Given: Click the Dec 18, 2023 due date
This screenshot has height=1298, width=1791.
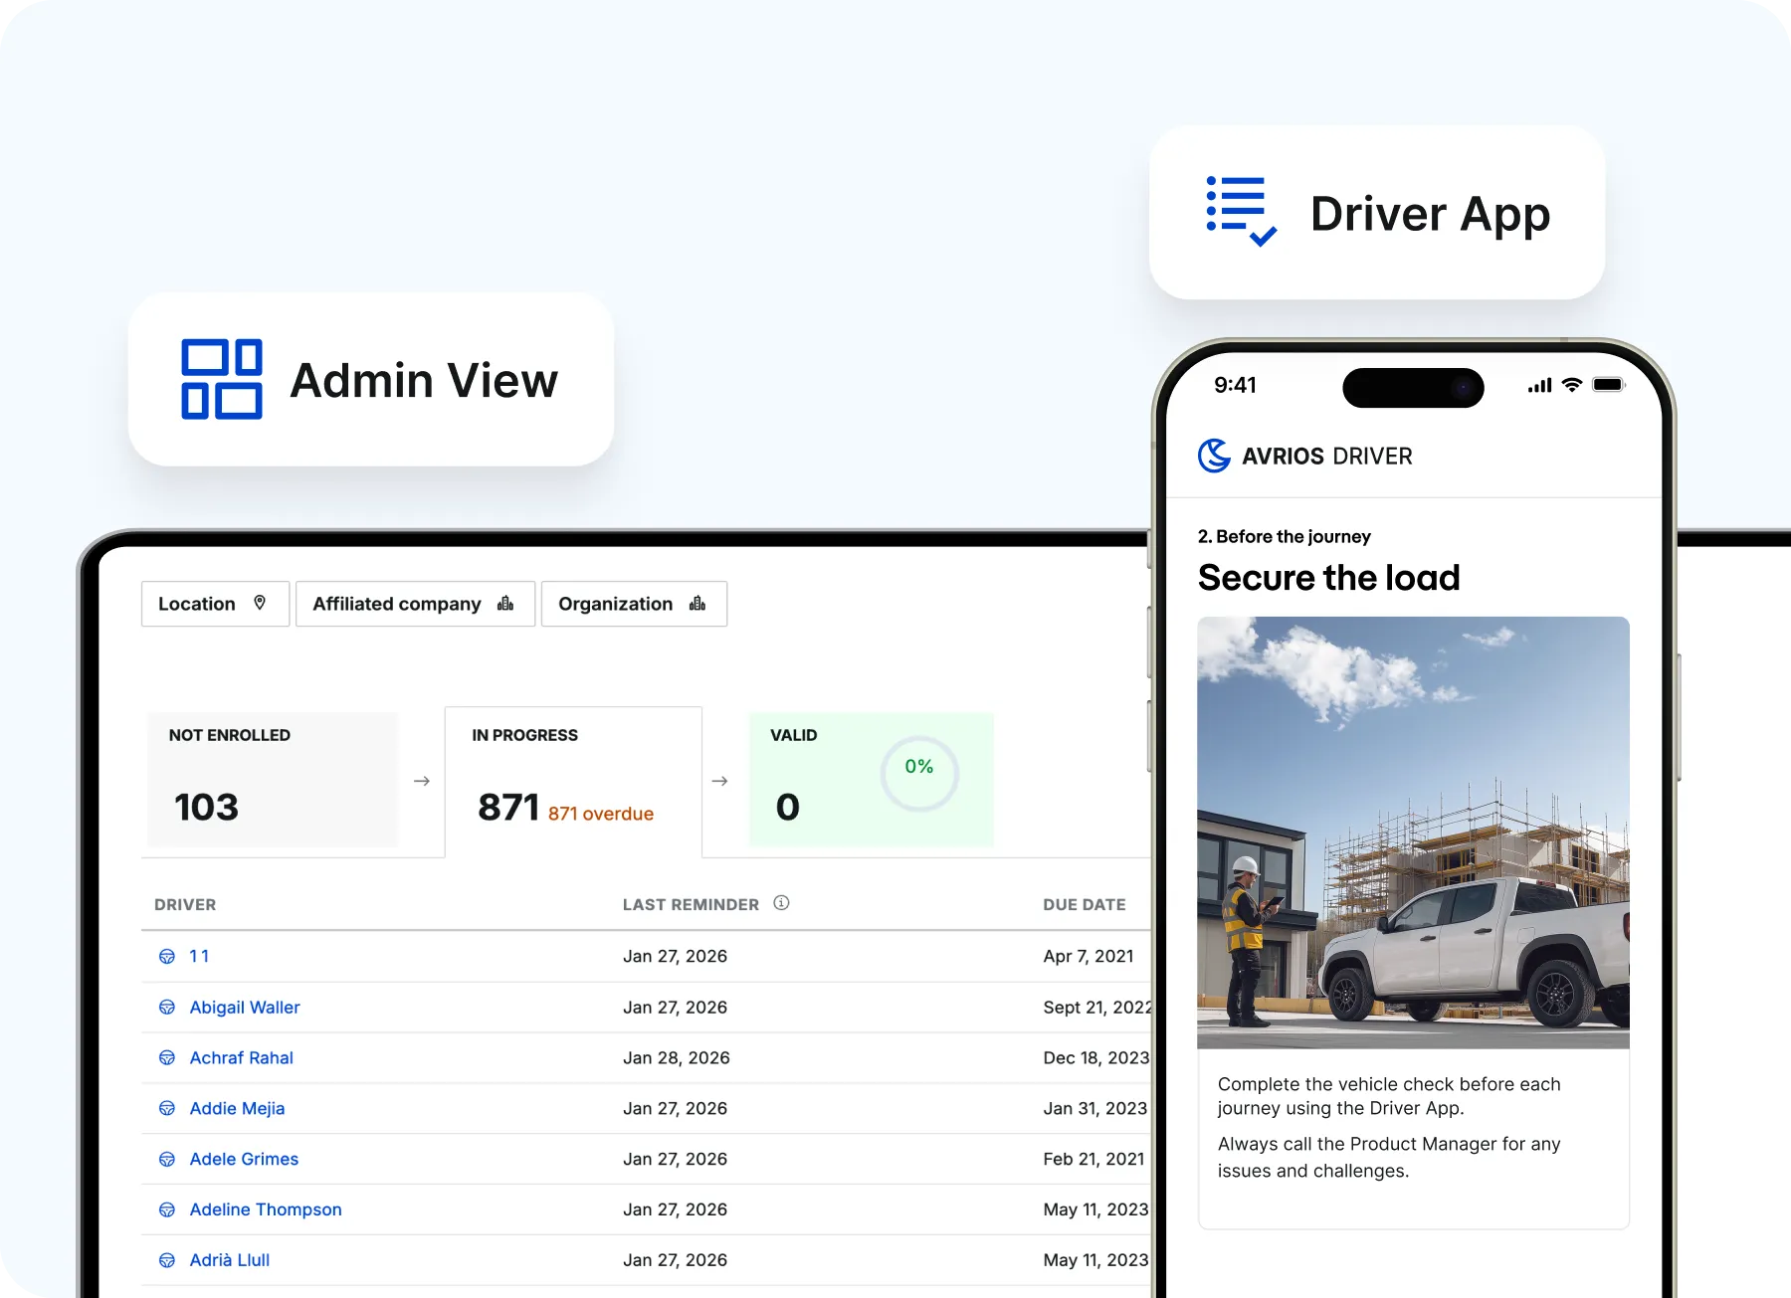Looking at the screenshot, I should tap(1096, 1058).
